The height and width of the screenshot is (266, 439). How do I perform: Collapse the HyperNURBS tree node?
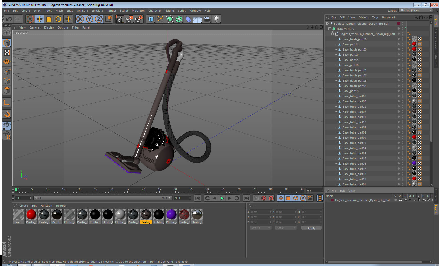(x=330, y=29)
